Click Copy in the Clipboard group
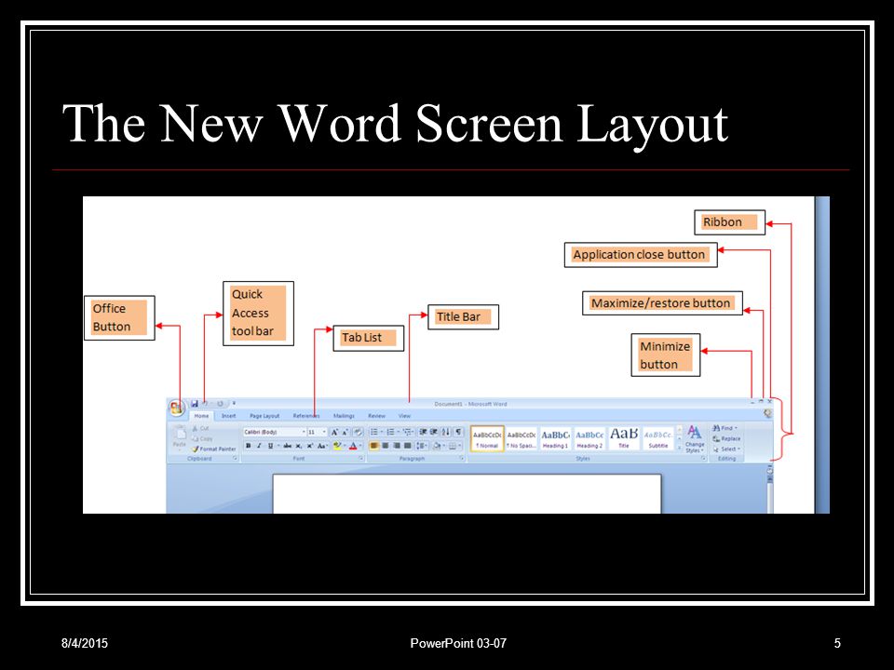The image size is (894, 670). 202,438
